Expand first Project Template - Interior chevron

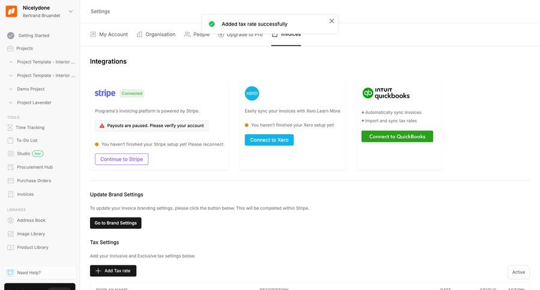click(x=10, y=62)
